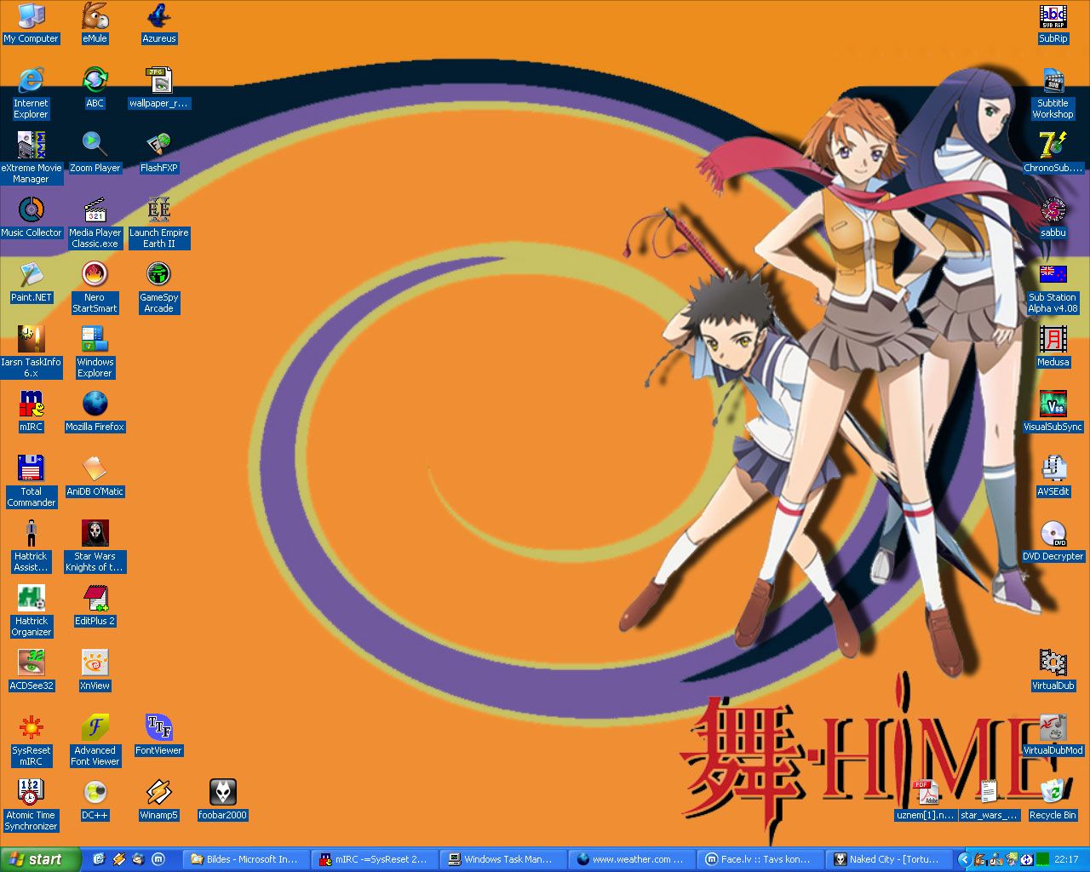Open the Windows Start menu
Viewport: 1090px width, 872px height.
point(40,859)
